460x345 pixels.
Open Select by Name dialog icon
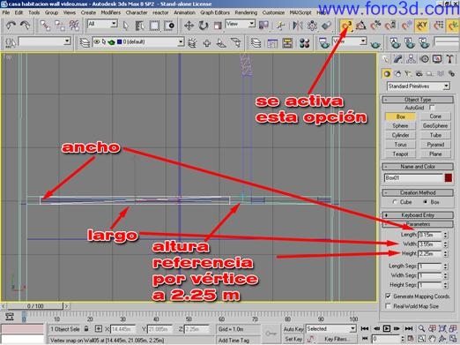click(x=140, y=26)
